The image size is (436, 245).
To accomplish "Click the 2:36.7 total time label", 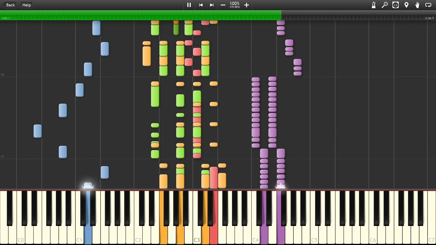I will [430, 18].
